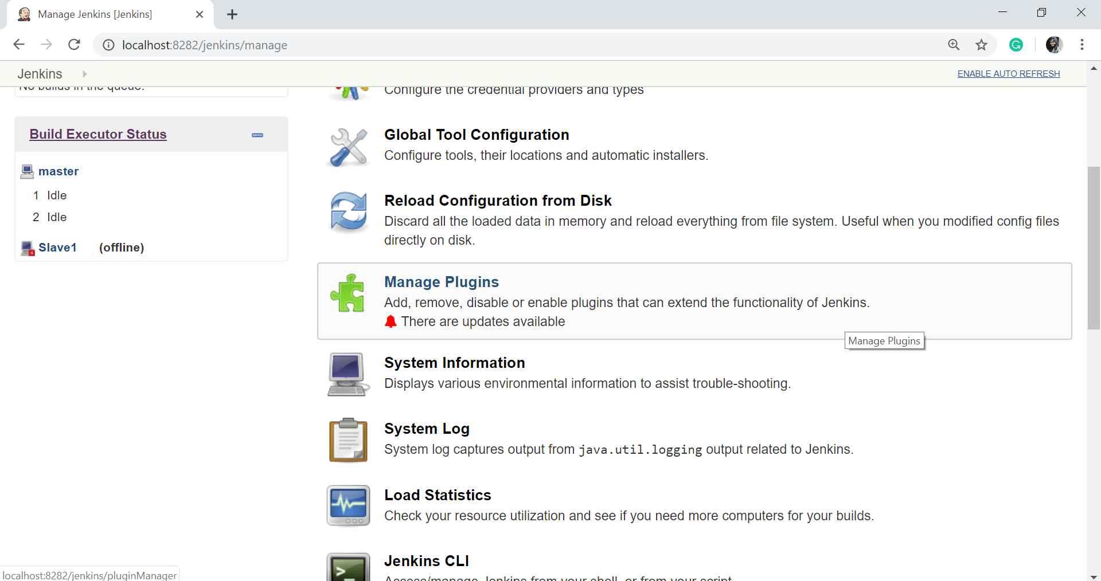Screen dimensions: 1101x581
Task: Open the Slave1 node link
Action: coord(57,248)
